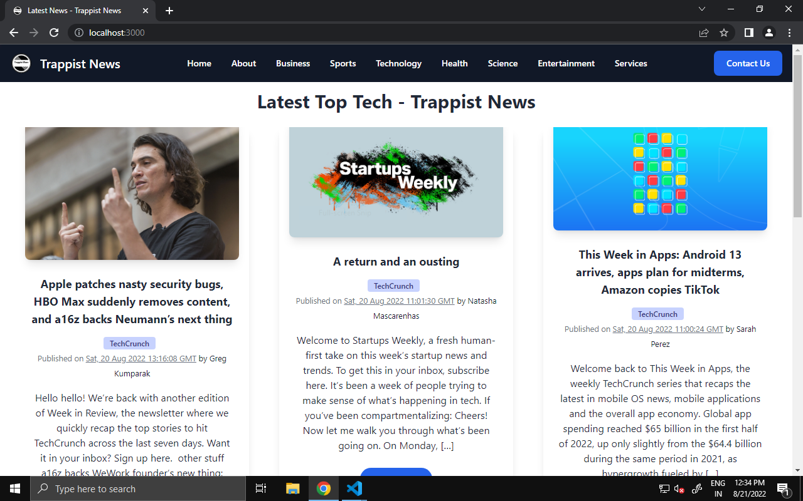
Task: Go to the Business section
Action: click(x=293, y=63)
